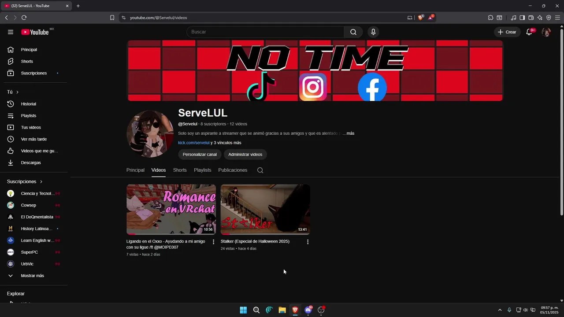The height and width of the screenshot is (317, 564).
Task: Switch to channel Shorts tab
Action: (x=180, y=170)
